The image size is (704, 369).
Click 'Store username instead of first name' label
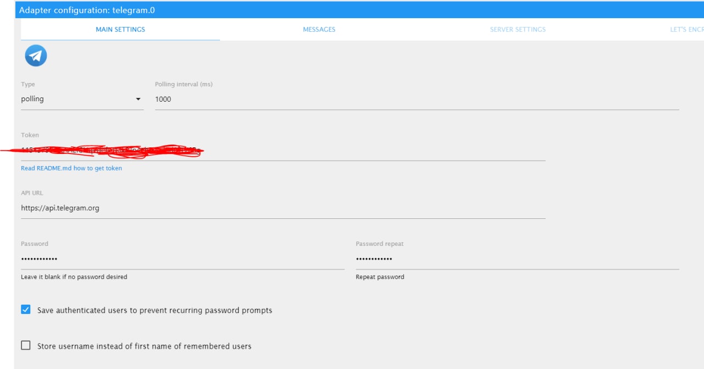pyautogui.click(x=144, y=346)
